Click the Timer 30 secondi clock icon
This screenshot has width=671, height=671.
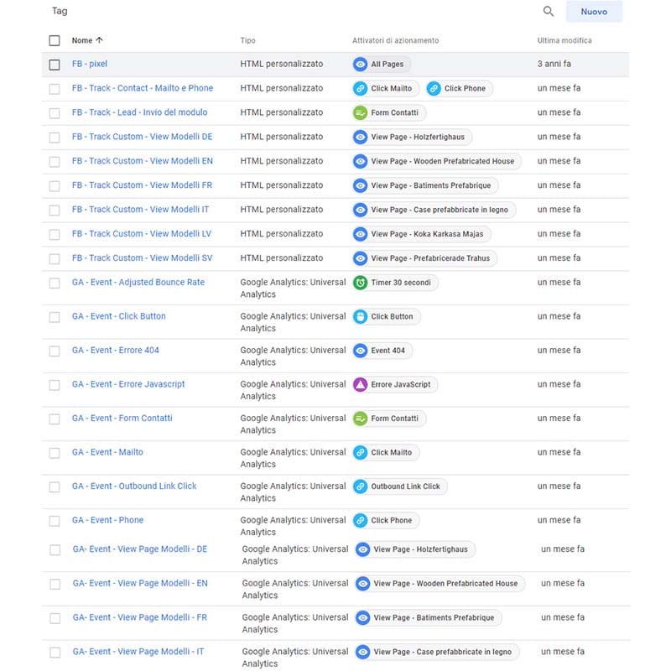[361, 283]
